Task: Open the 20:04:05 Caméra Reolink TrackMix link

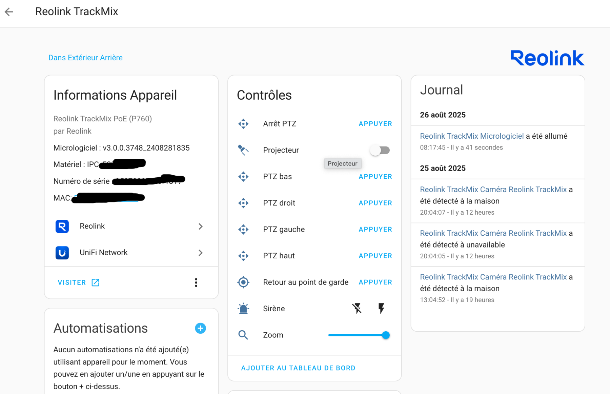Action: 493,233
